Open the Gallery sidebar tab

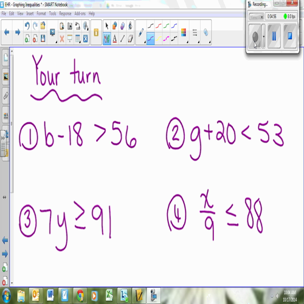[5, 77]
